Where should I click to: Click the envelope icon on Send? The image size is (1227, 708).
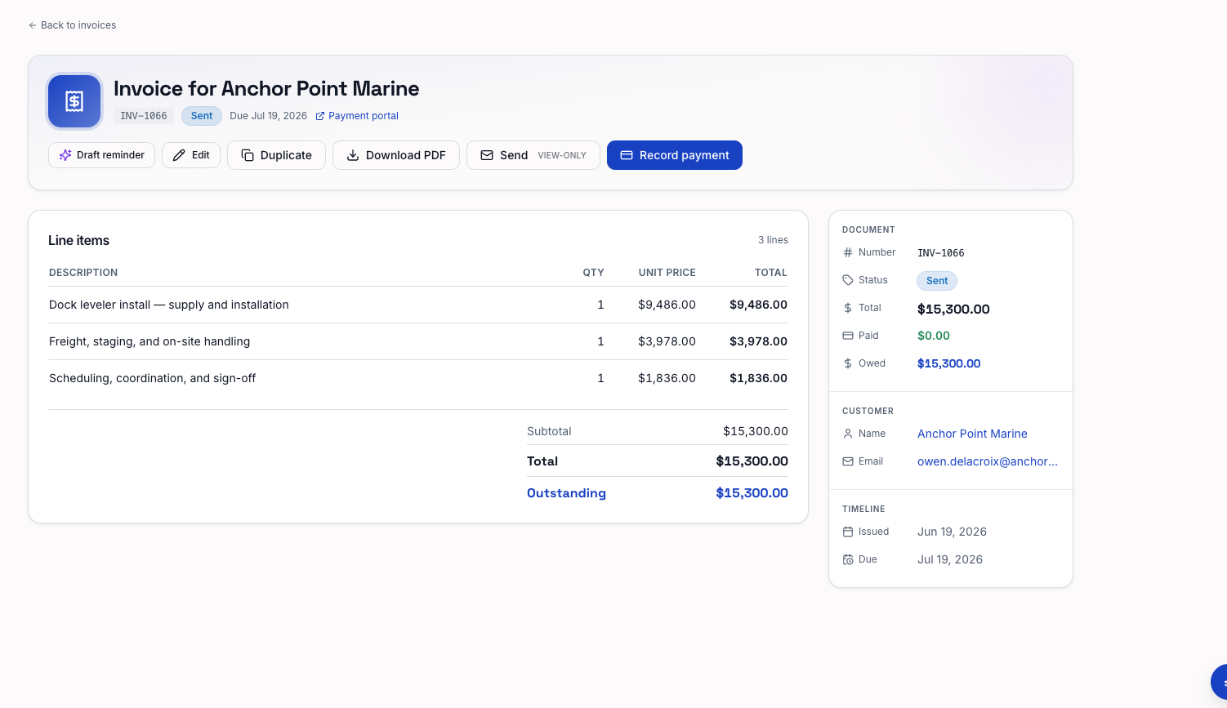pos(487,155)
